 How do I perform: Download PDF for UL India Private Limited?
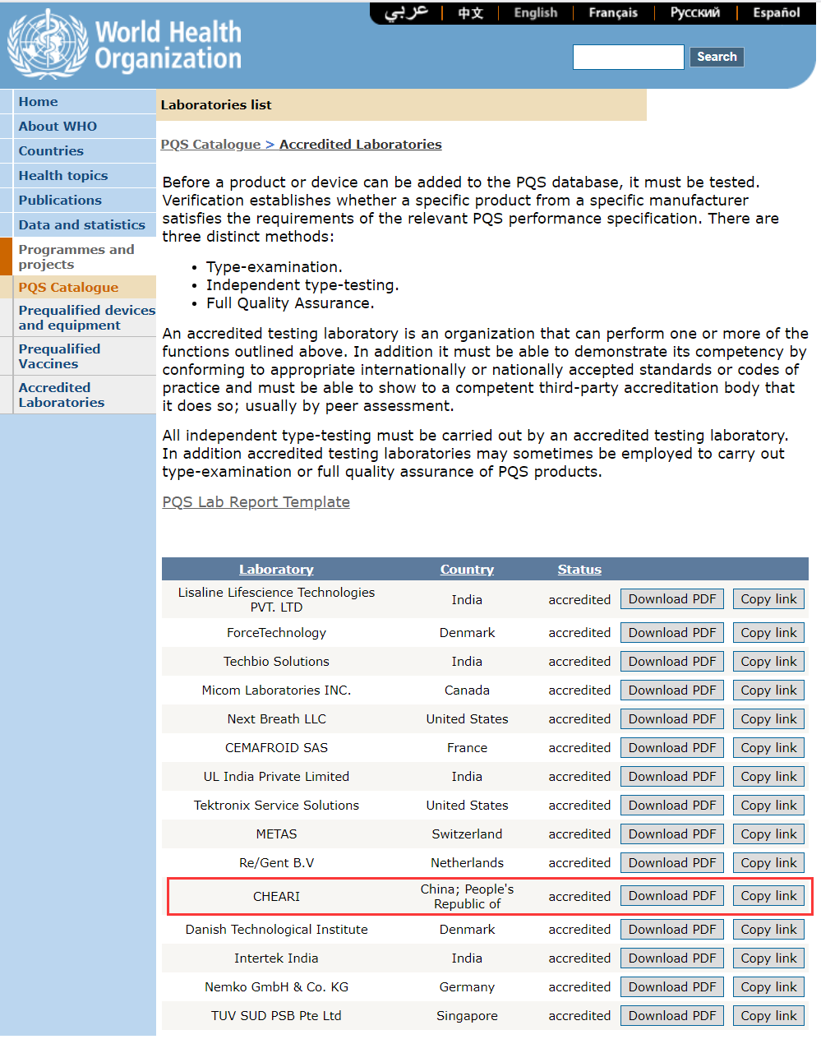pyautogui.click(x=672, y=777)
